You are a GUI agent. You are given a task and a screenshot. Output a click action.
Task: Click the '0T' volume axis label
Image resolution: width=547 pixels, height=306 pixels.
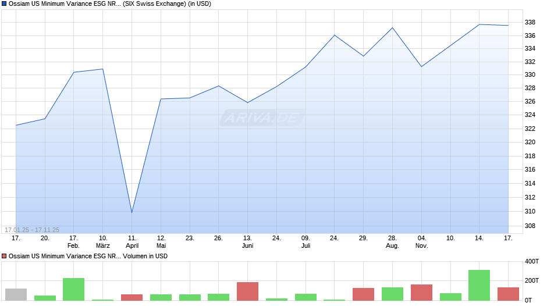click(x=528, y=300)
